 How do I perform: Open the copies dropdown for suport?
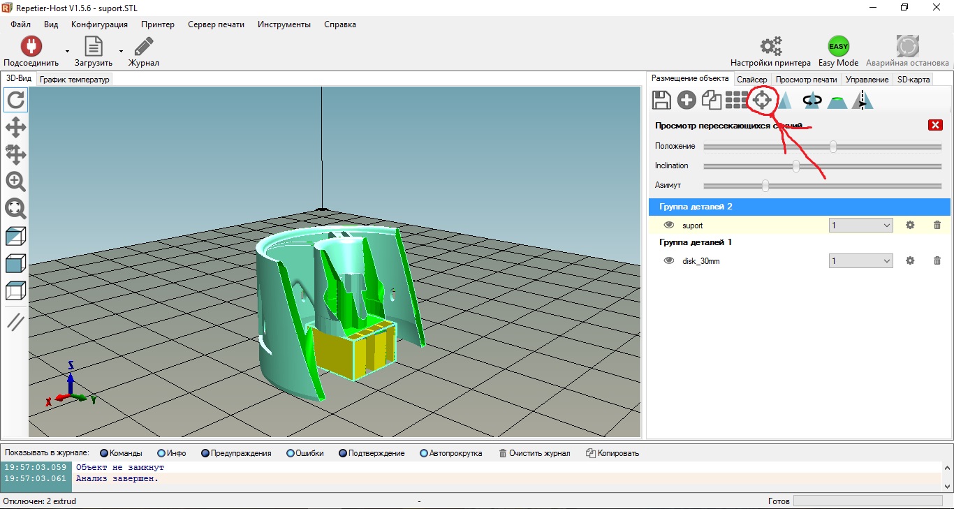point(860,226)
